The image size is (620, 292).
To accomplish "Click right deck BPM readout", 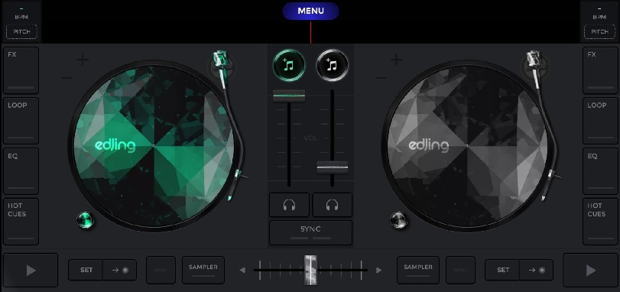I will pos(599,13).
